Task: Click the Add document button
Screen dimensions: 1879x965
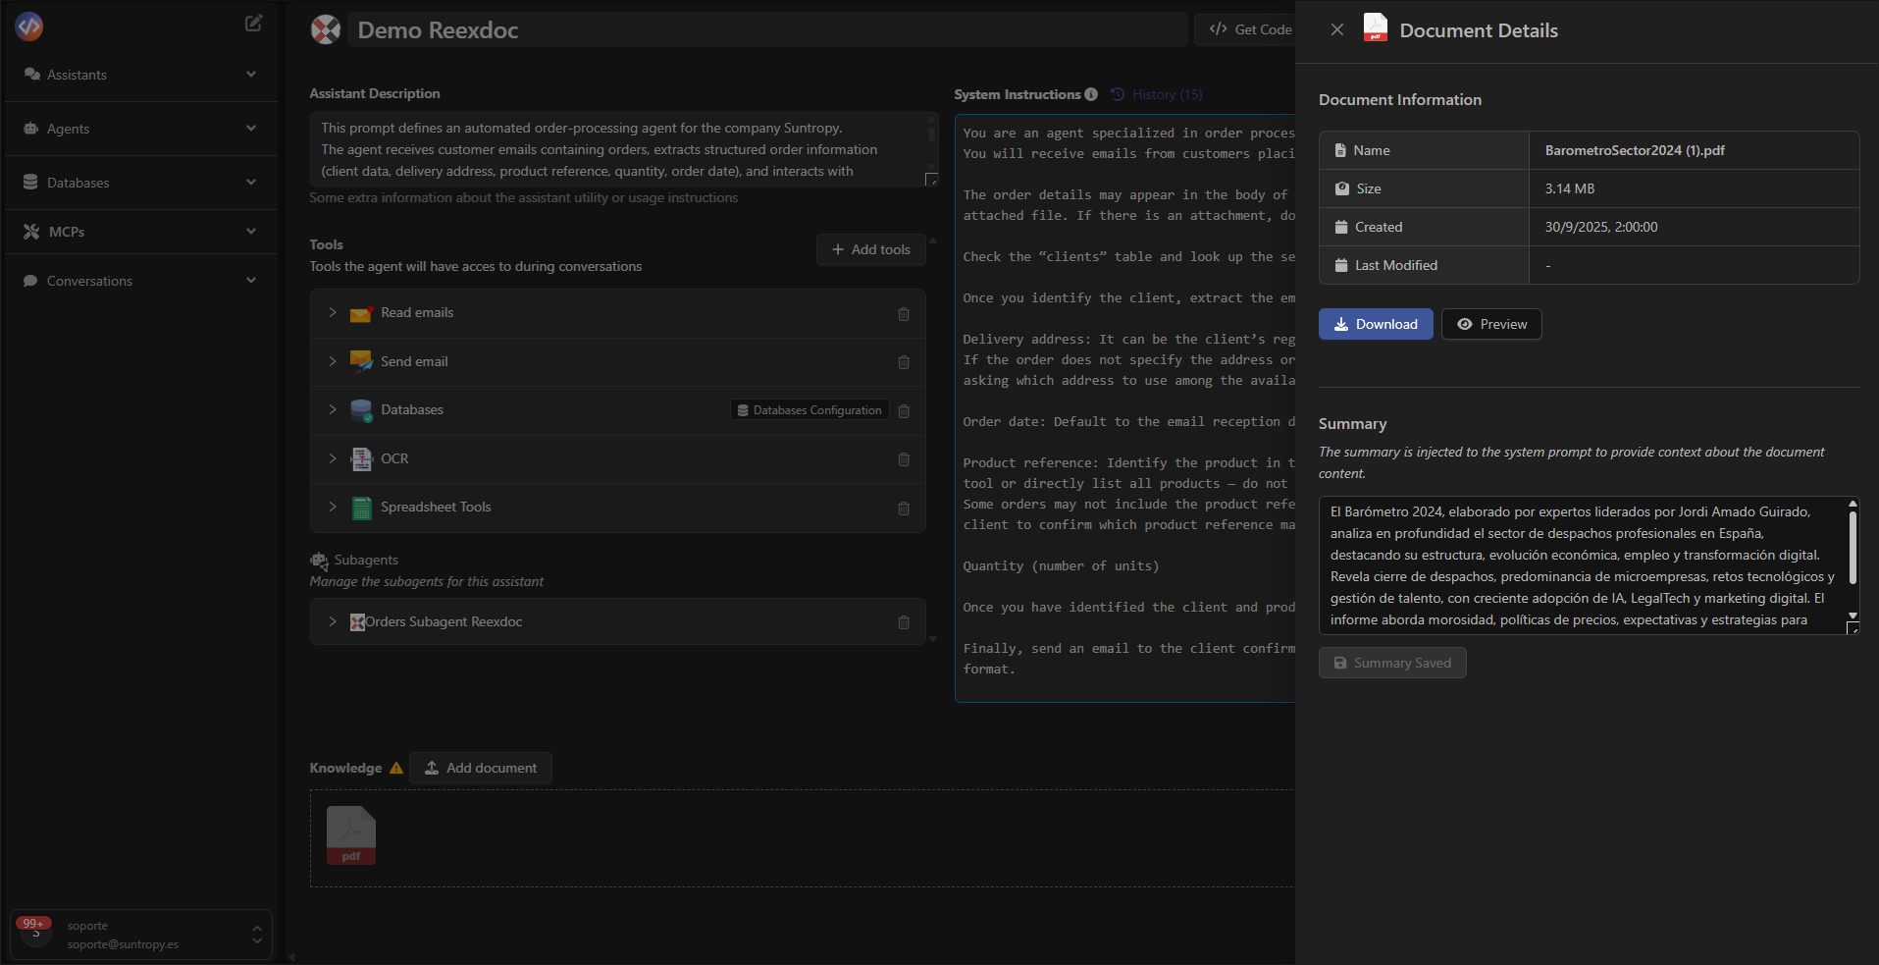Action: [481, 768]
